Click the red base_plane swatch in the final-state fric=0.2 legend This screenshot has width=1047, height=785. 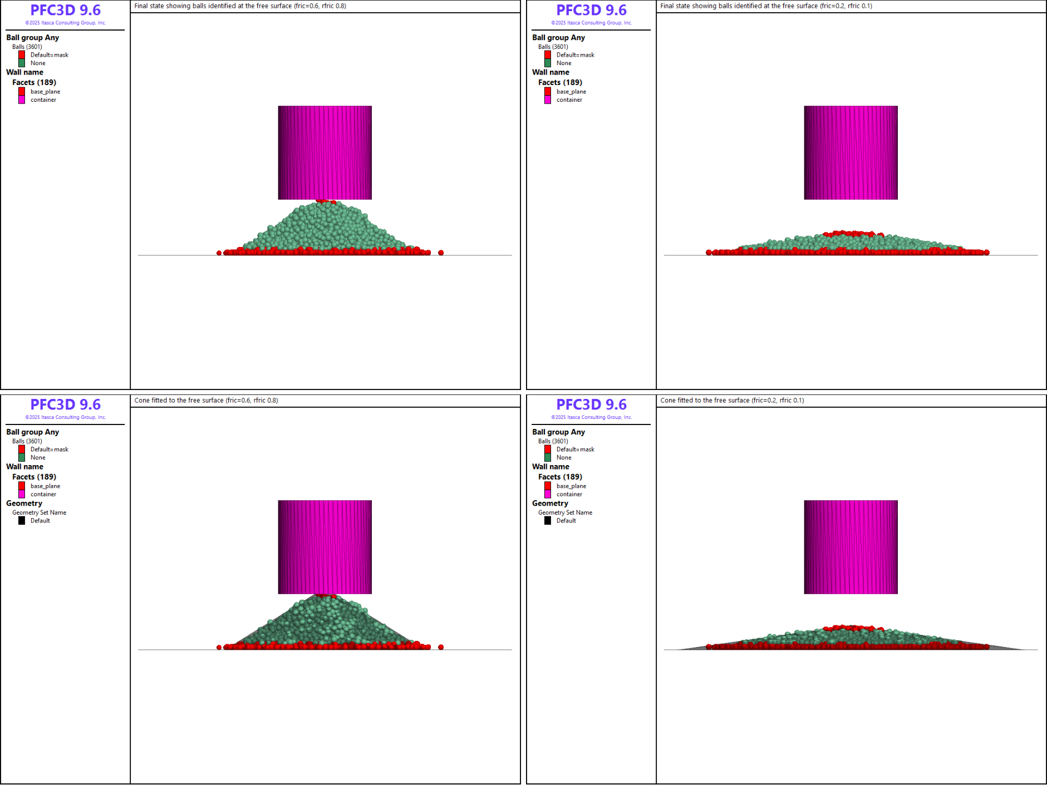(548, 92)
